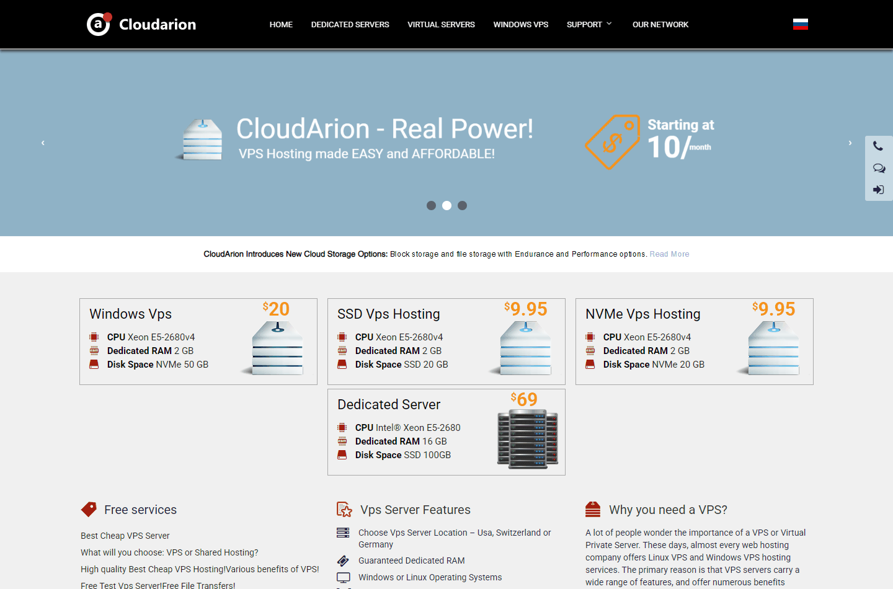Click 'VPS Hosting made EASY and AFFORDABLE!' subtitle

click(367, 154)
